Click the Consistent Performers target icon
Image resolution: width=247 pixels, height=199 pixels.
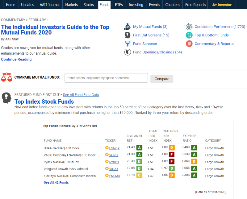point(189,27)
